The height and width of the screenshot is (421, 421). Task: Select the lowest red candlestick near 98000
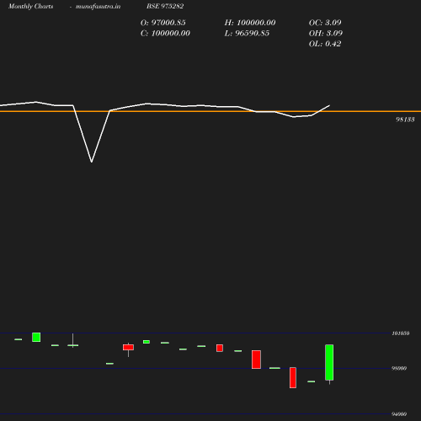click(293, 378)
